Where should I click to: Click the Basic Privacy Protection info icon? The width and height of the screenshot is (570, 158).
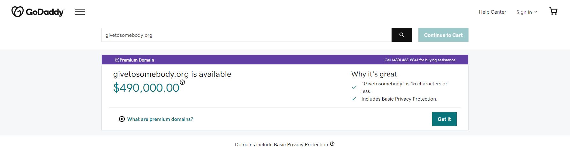(332, 144)
